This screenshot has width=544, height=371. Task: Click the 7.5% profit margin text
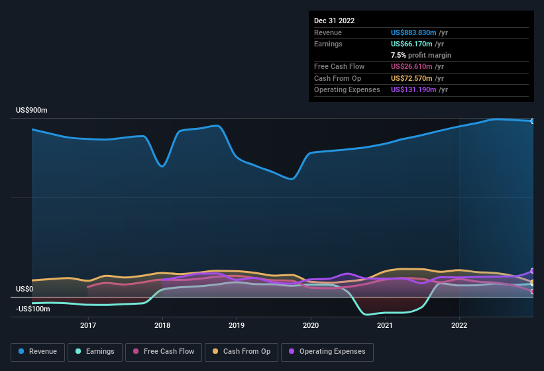[x=421, y=55]
